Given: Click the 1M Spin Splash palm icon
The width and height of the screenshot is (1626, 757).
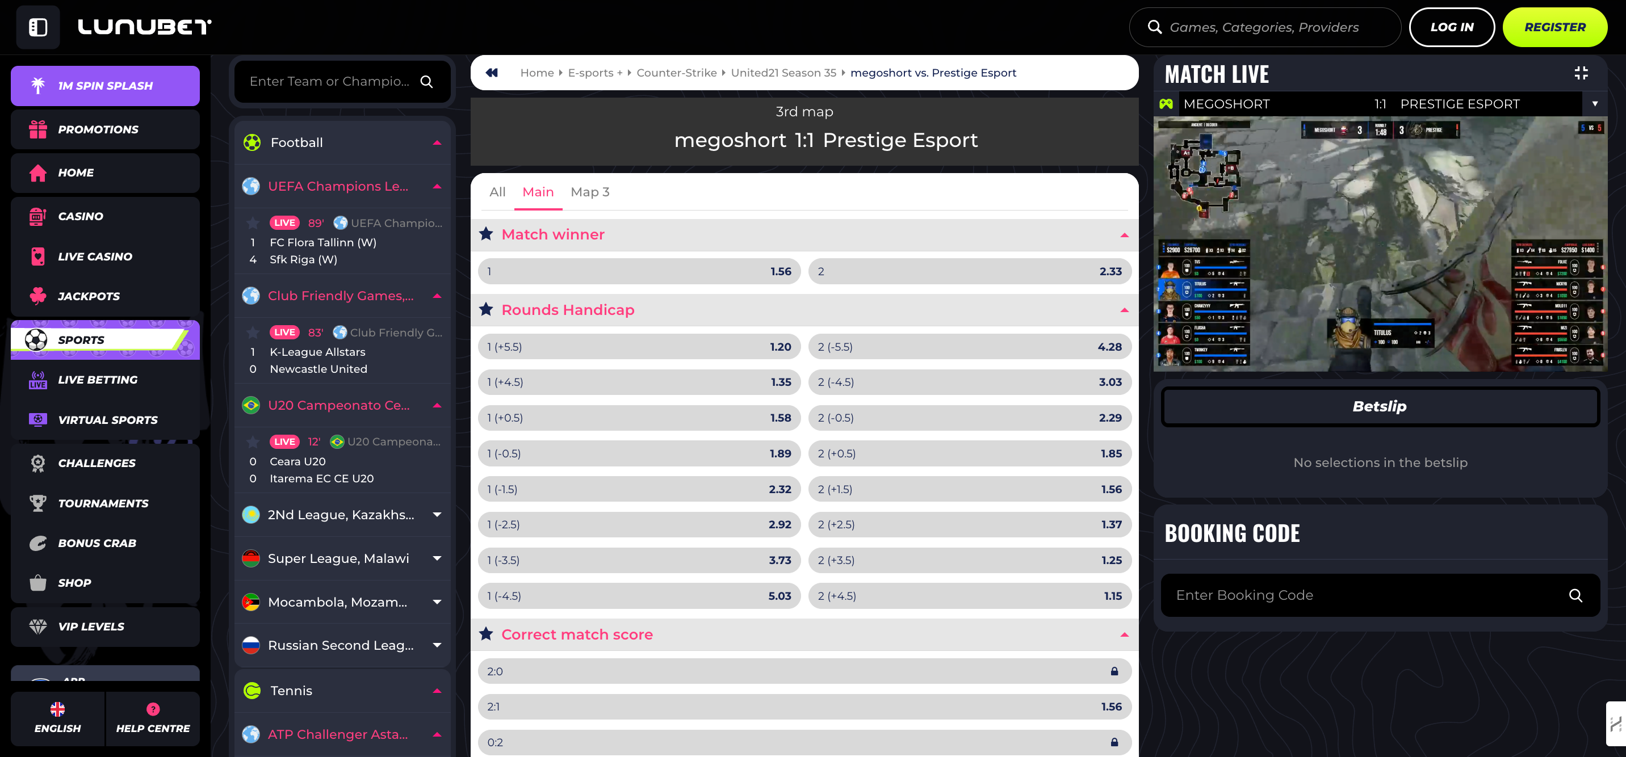Looking at the screenshot, I should pyautogui.click(x=38, y=85).
